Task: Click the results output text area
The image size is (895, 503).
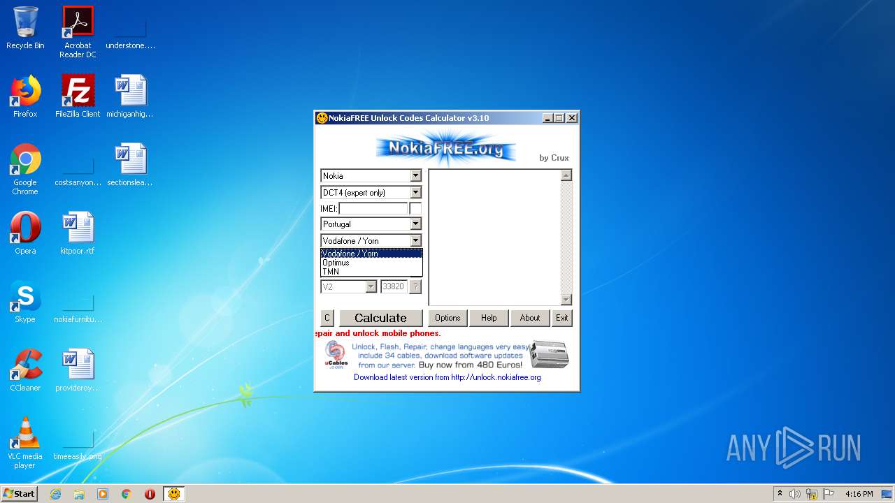Action: point(495,238)
